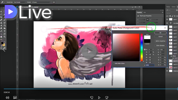Open the Eyedropper tool preset picker arrow
Image resolution: width=178 pixels, height=100 pixels.
pos(4,2)
